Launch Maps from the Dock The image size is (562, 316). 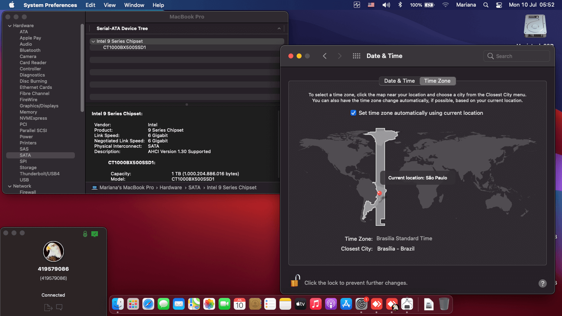(194, 304)
